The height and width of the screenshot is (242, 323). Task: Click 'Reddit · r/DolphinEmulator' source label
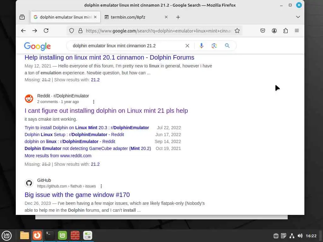tap(63, 96)
